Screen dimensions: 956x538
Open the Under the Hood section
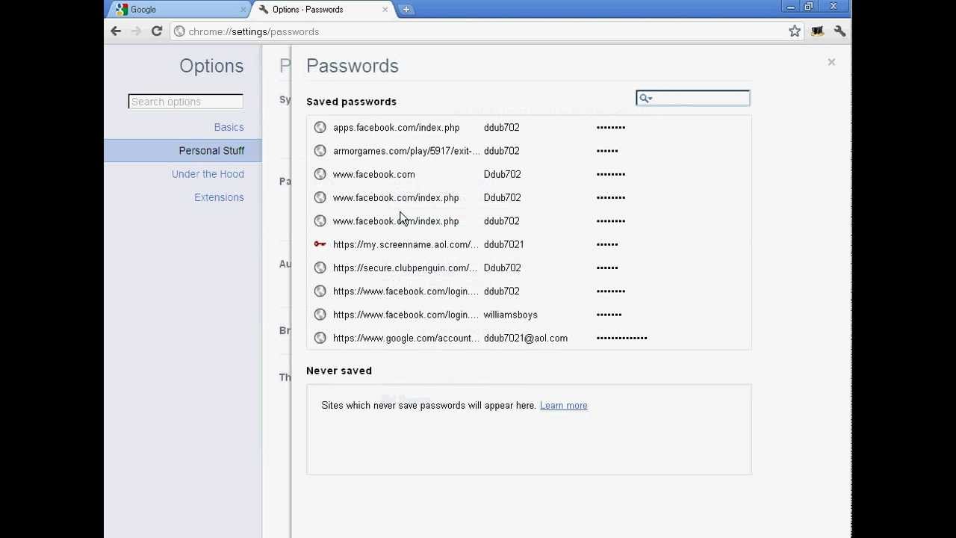click(208, 174)
